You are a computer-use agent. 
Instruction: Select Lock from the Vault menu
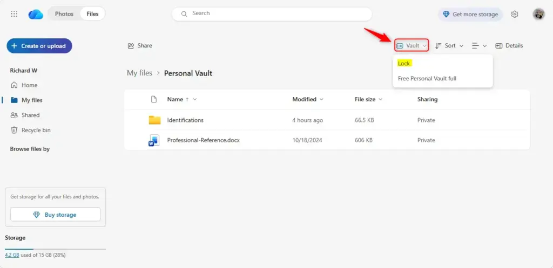pos(404,64)
